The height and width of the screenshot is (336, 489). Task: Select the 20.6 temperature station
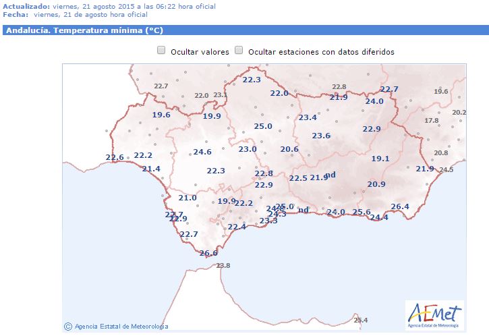click(x=289, y=149)
